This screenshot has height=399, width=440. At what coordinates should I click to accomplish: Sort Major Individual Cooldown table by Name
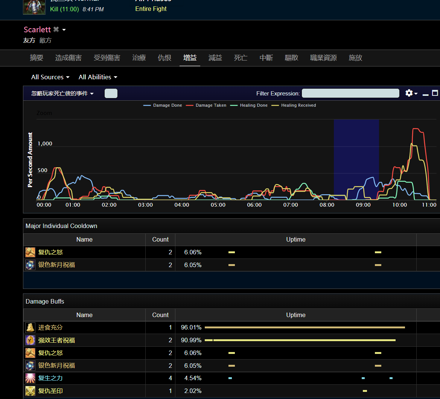tap(84, 240)
